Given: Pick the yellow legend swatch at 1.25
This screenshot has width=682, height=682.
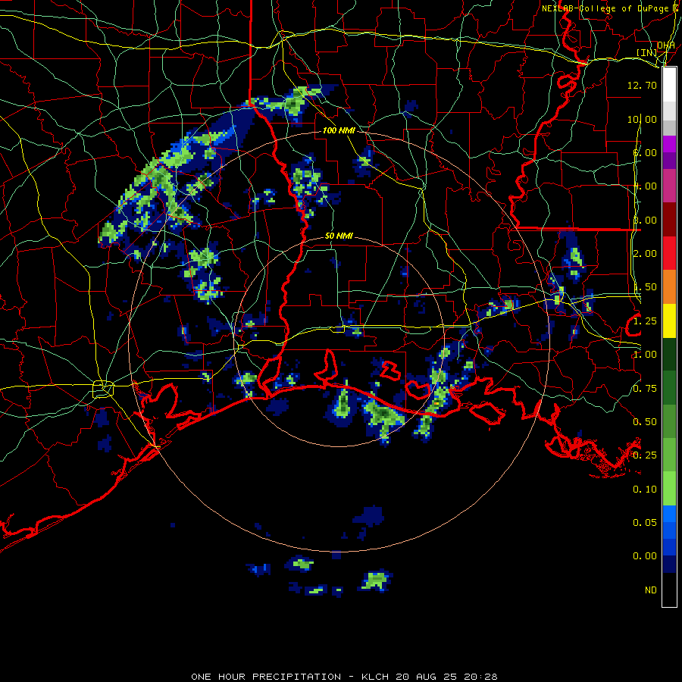Looking at the screenshot, I should click(x=669, y=321).
